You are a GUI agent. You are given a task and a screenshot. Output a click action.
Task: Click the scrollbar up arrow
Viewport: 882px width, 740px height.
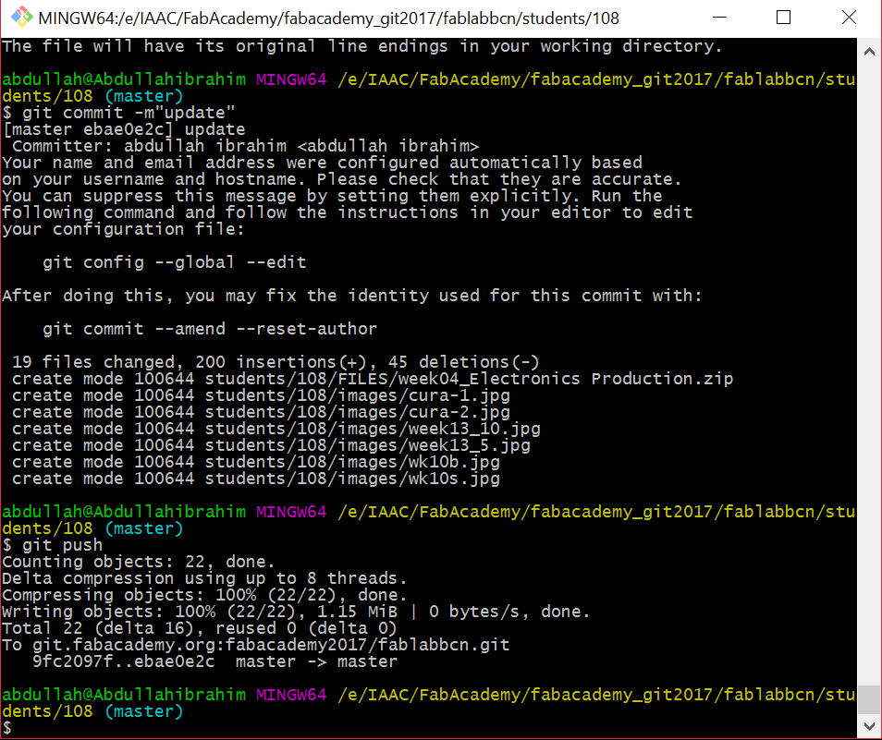pos(869,52)
